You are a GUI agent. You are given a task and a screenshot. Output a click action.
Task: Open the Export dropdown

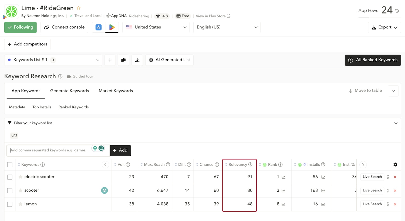[384, 27]
